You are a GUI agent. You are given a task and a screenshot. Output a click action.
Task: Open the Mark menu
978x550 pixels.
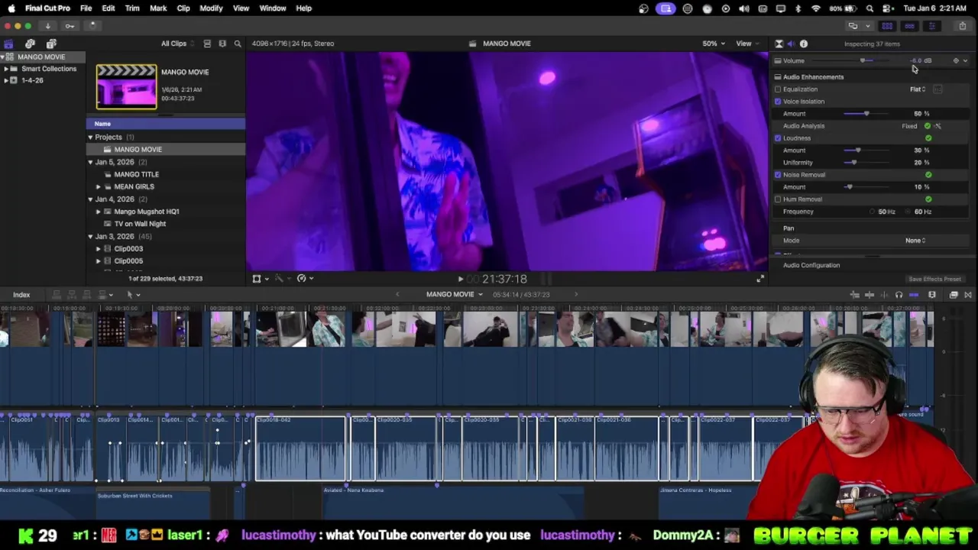158,8
